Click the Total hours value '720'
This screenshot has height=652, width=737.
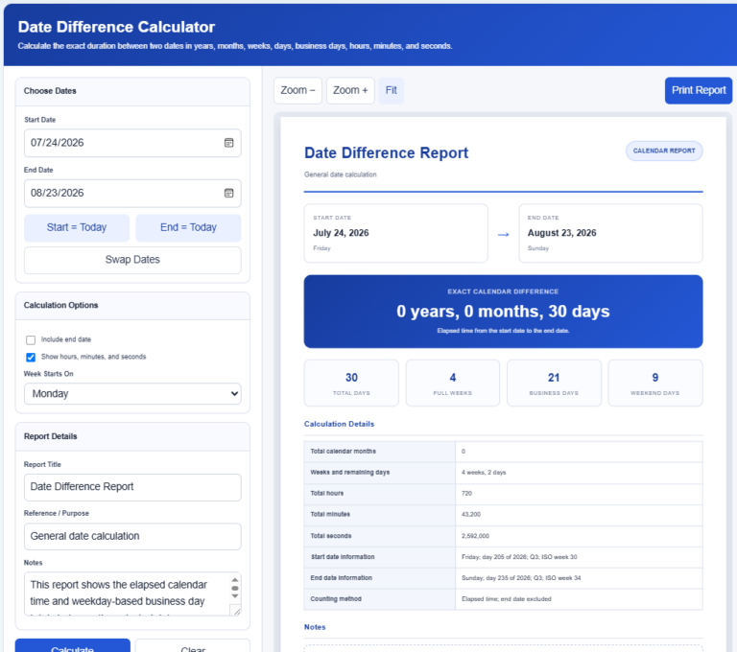point(466,494)
